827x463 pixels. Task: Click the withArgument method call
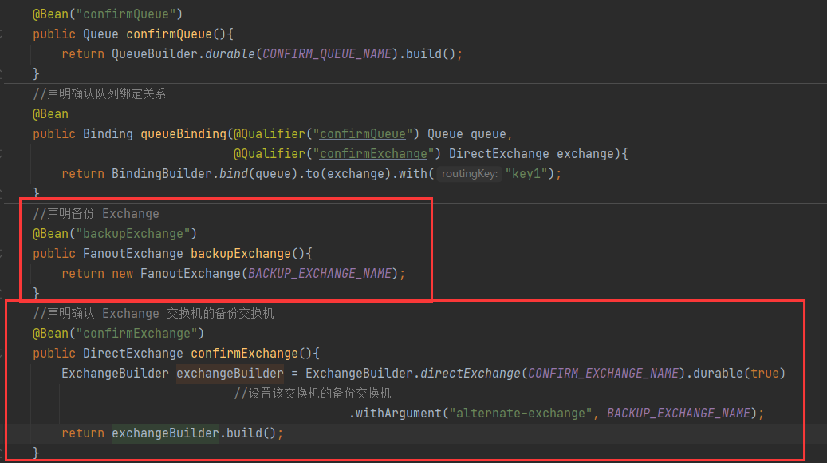tap(398, 414)
